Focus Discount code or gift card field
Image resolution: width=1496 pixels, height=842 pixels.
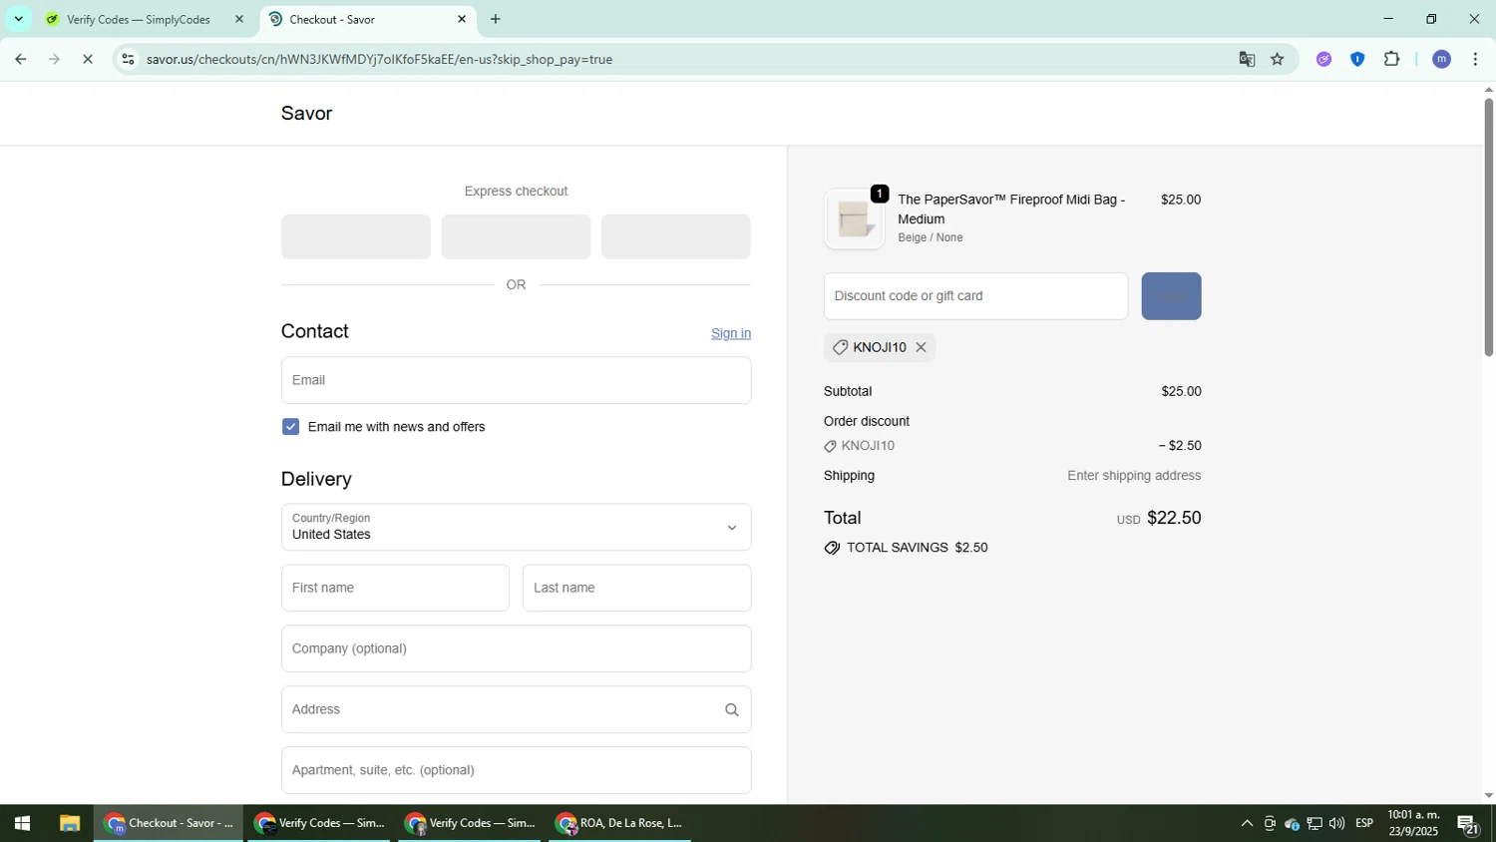(x=975, y=296)
